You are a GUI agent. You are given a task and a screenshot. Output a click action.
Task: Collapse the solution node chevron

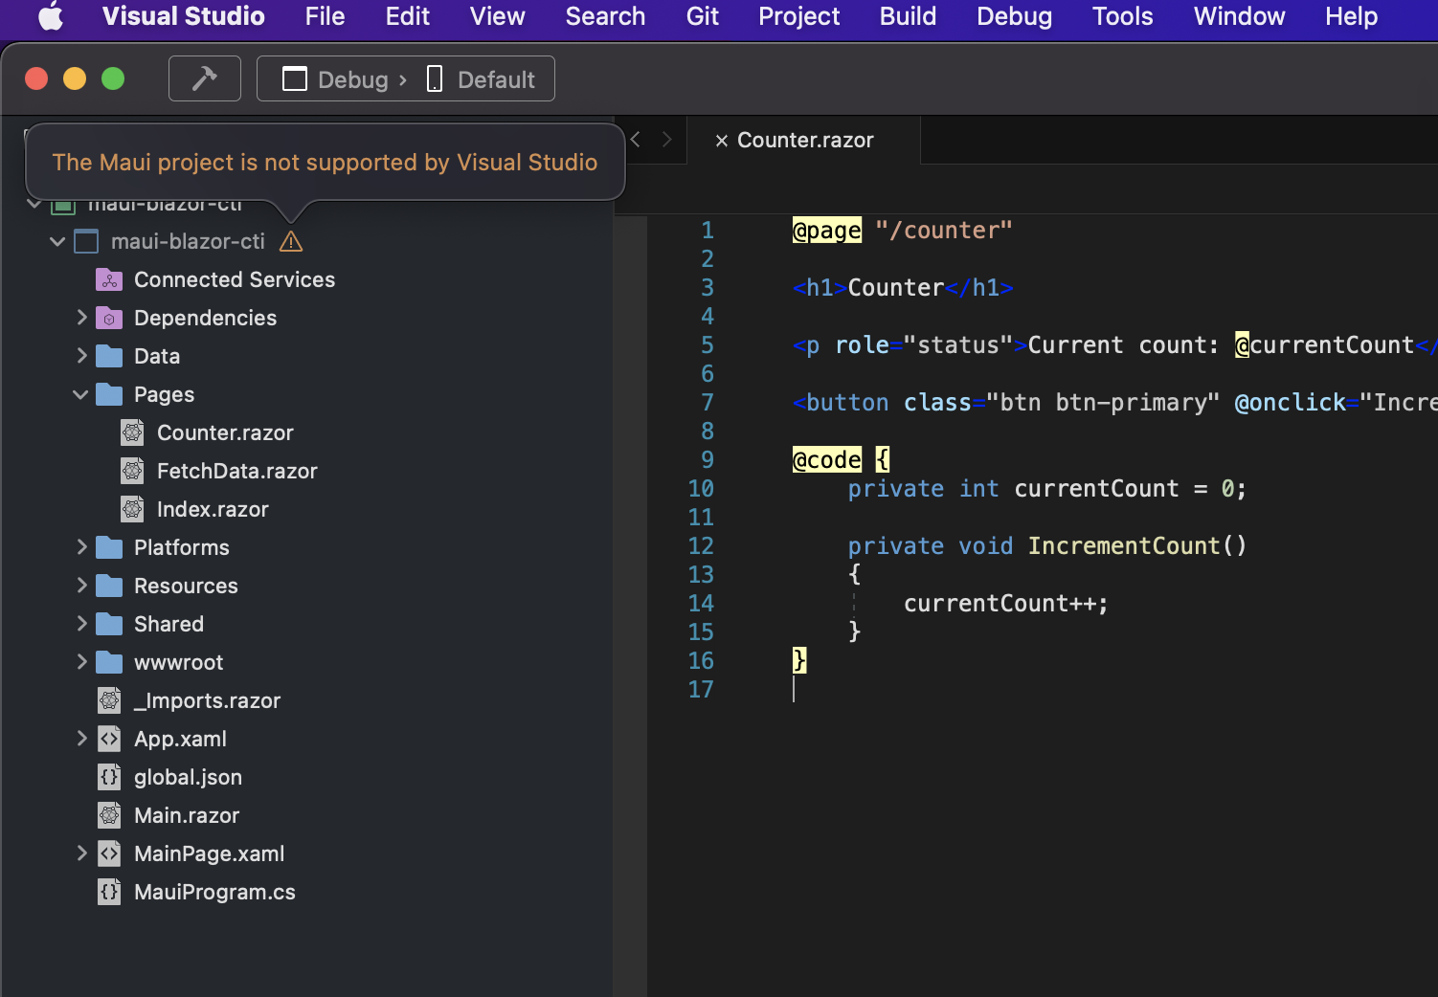[x=34, y=204]
